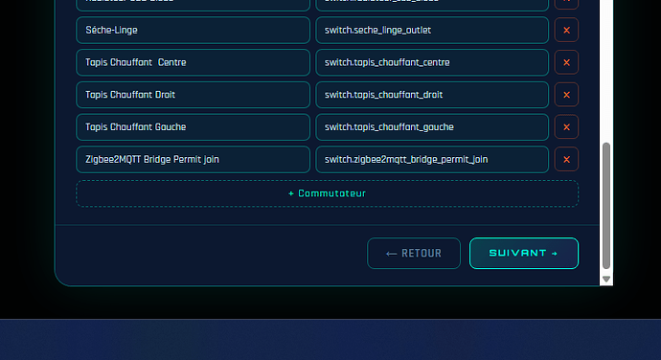Image resolution: width=661 pixels, height=360 pixels.
Task: Add a new Commutateur row
Action: (327, 193)
